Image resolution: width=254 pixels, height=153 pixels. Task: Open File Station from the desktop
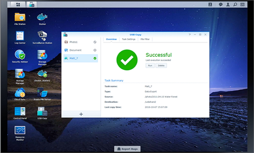(x=20, y=17)
